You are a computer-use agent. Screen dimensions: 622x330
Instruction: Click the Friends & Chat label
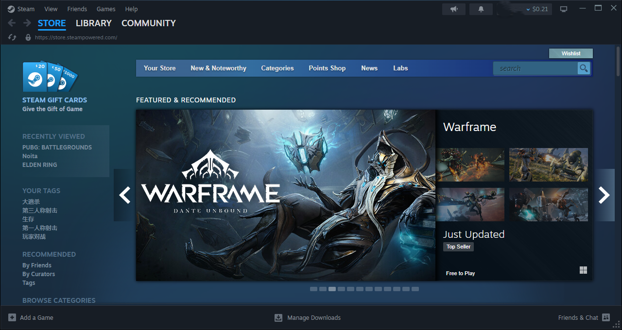click(578, 317)
